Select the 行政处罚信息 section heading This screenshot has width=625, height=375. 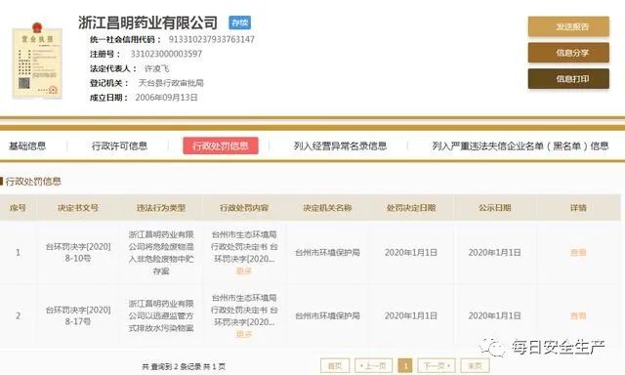tap(33, 182)
